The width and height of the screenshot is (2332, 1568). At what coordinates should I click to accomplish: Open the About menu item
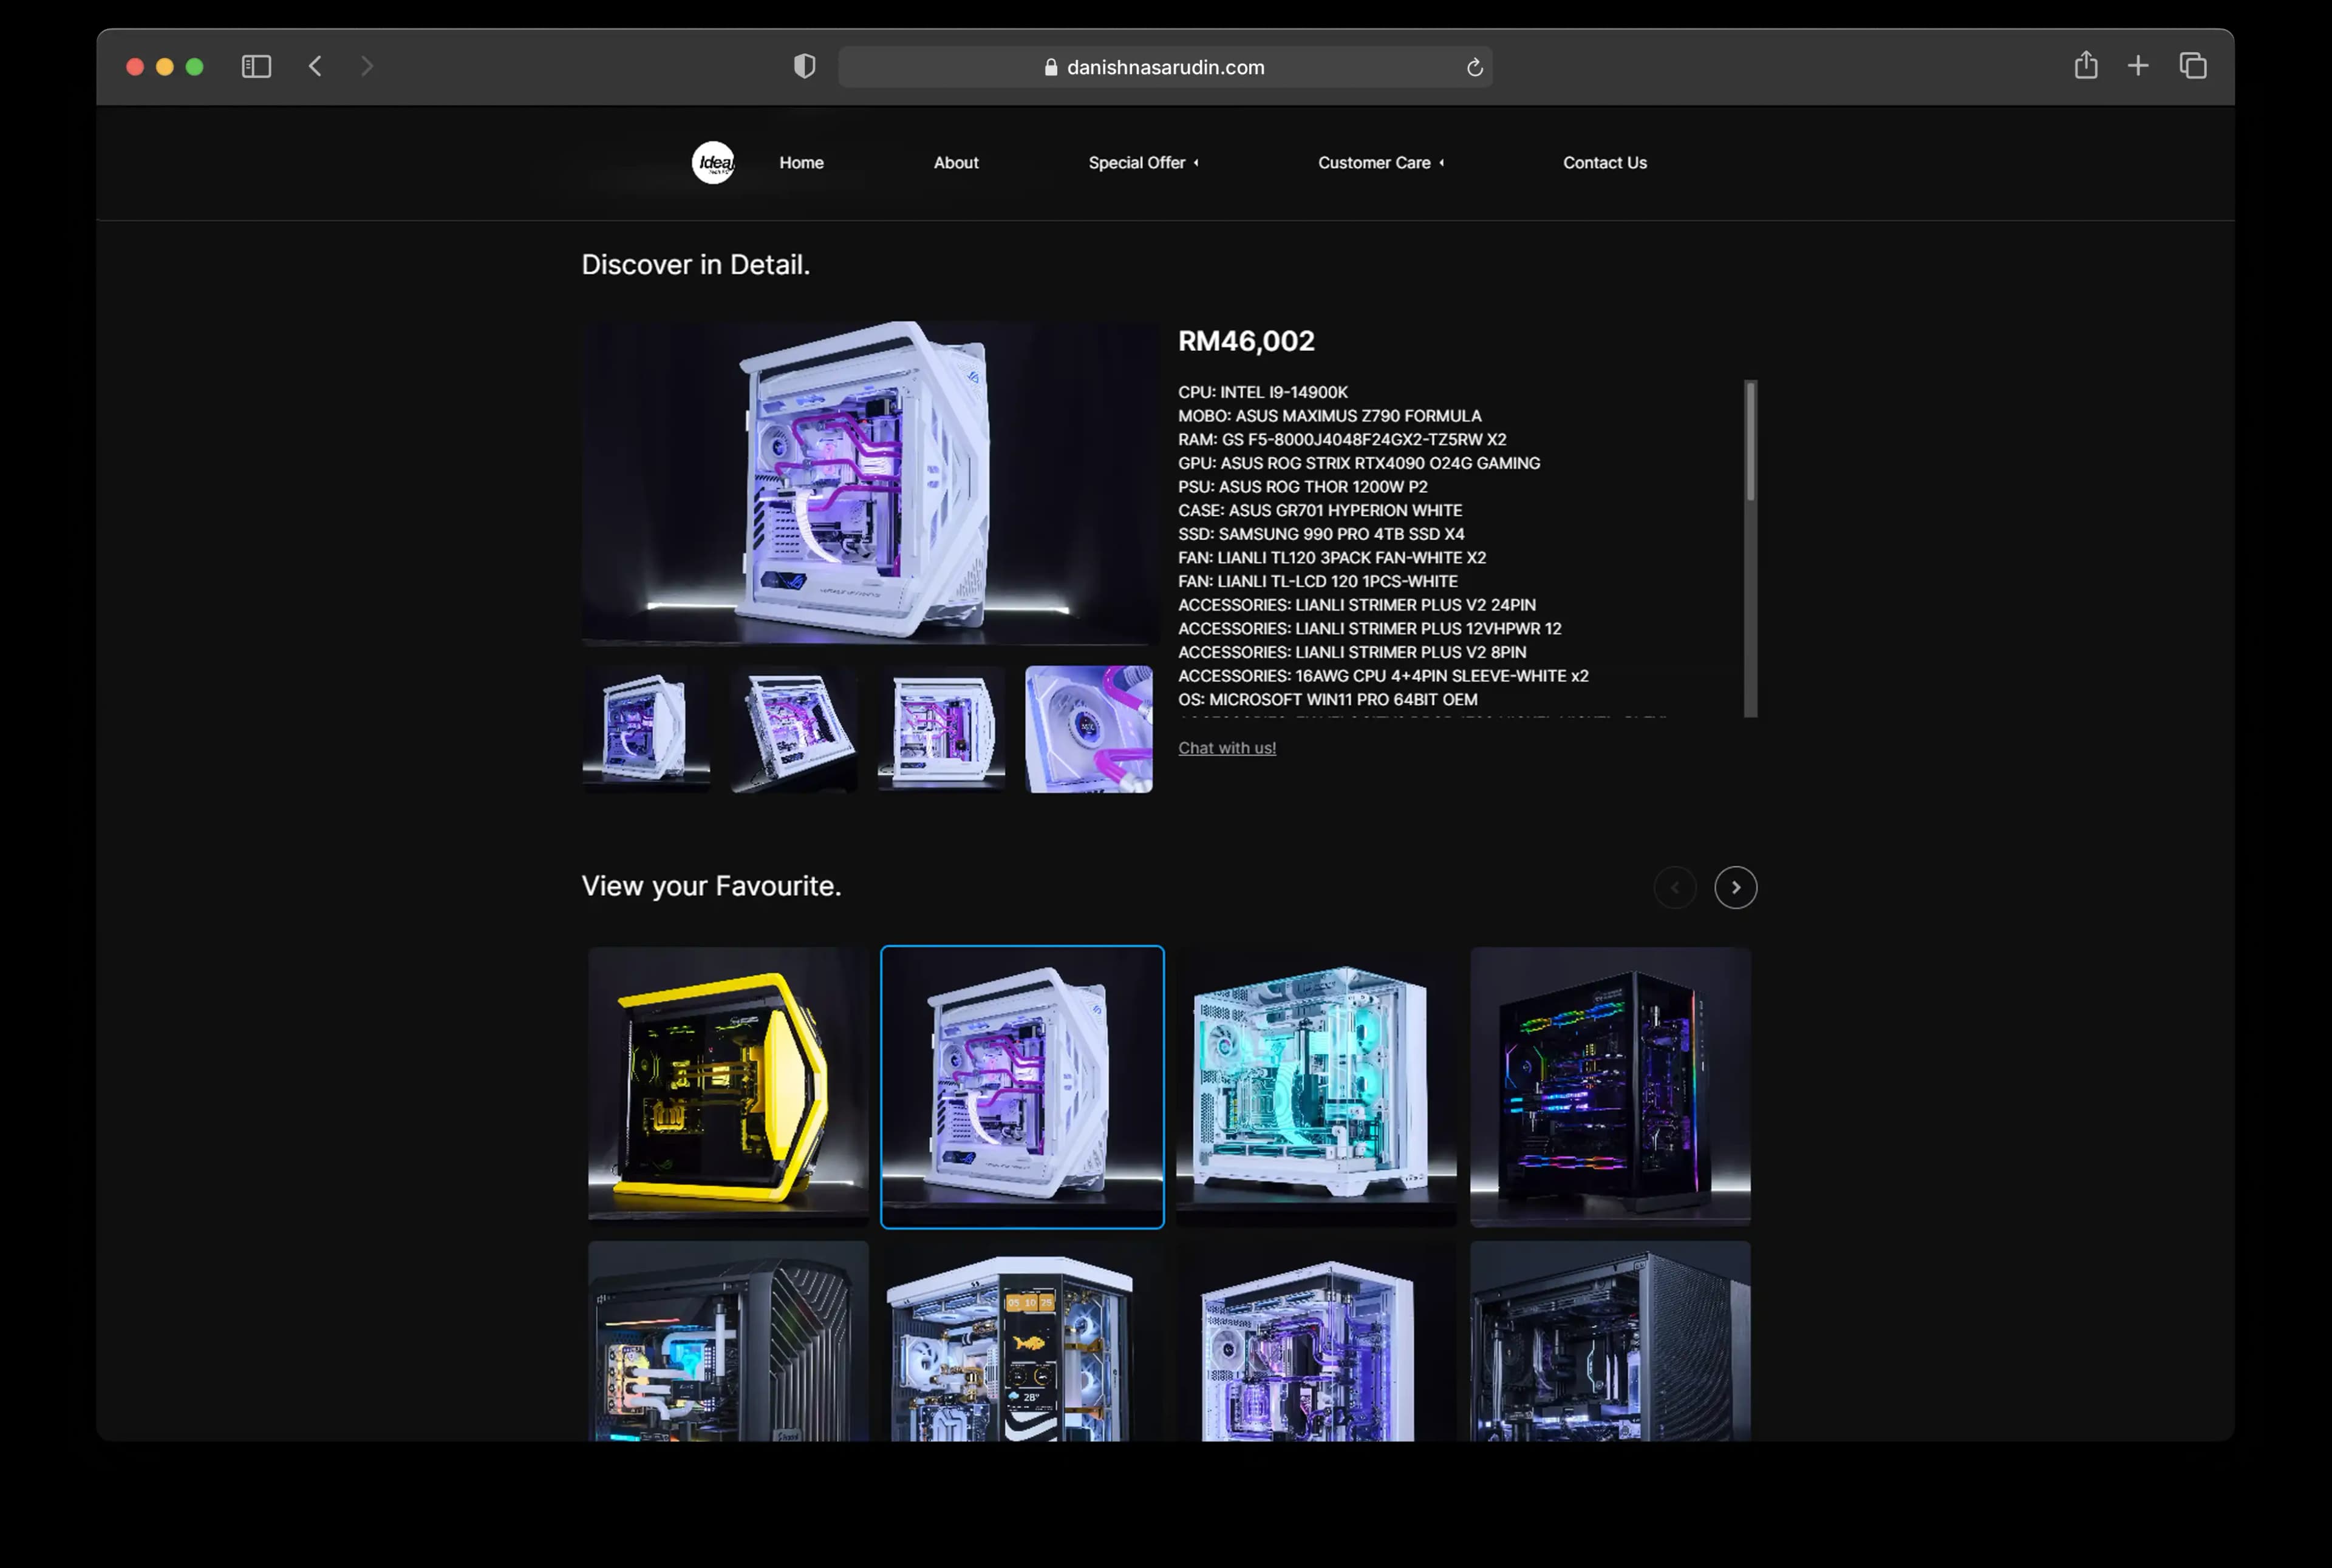(955, 162)
